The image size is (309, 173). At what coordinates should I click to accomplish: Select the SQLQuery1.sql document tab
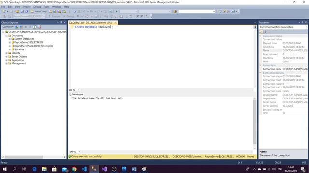pyautogui.click(x=90, y=23)
